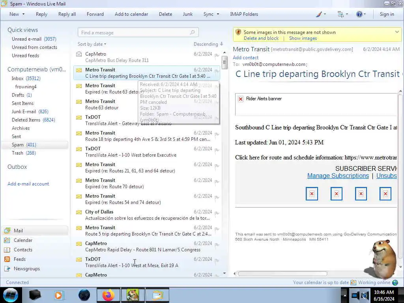Open the Drafts folder
Image resolution: width=404 pixels, height=303 pixels.
[x=22, y=95]
